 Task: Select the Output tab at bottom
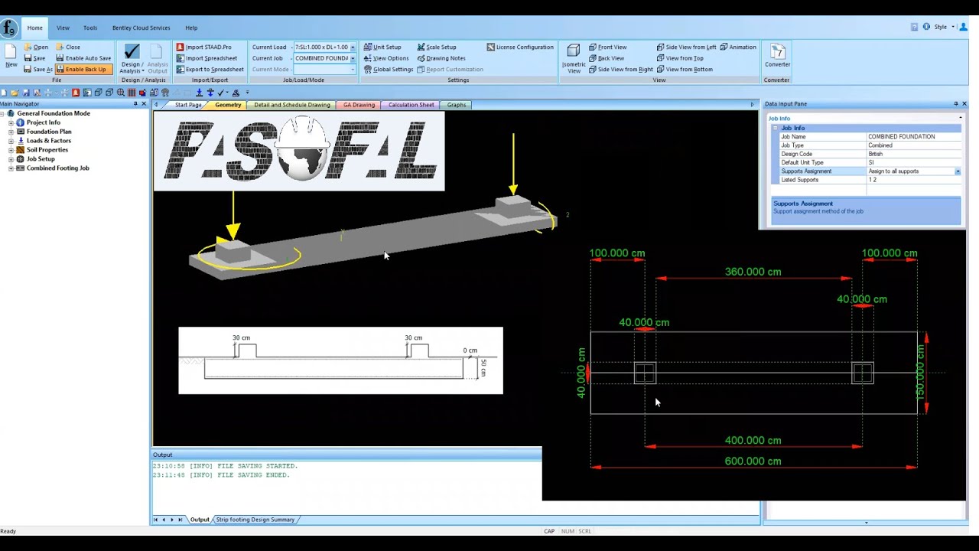point(200,520)
